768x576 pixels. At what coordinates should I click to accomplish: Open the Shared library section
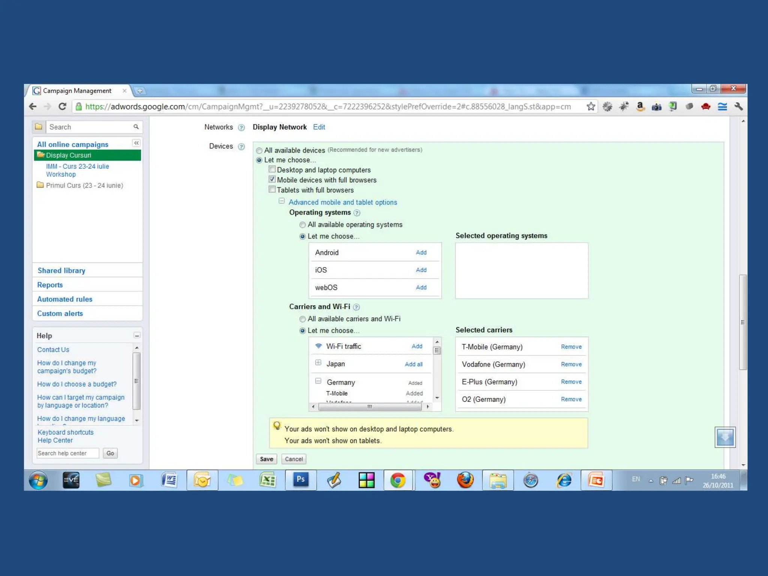(61, 271)
